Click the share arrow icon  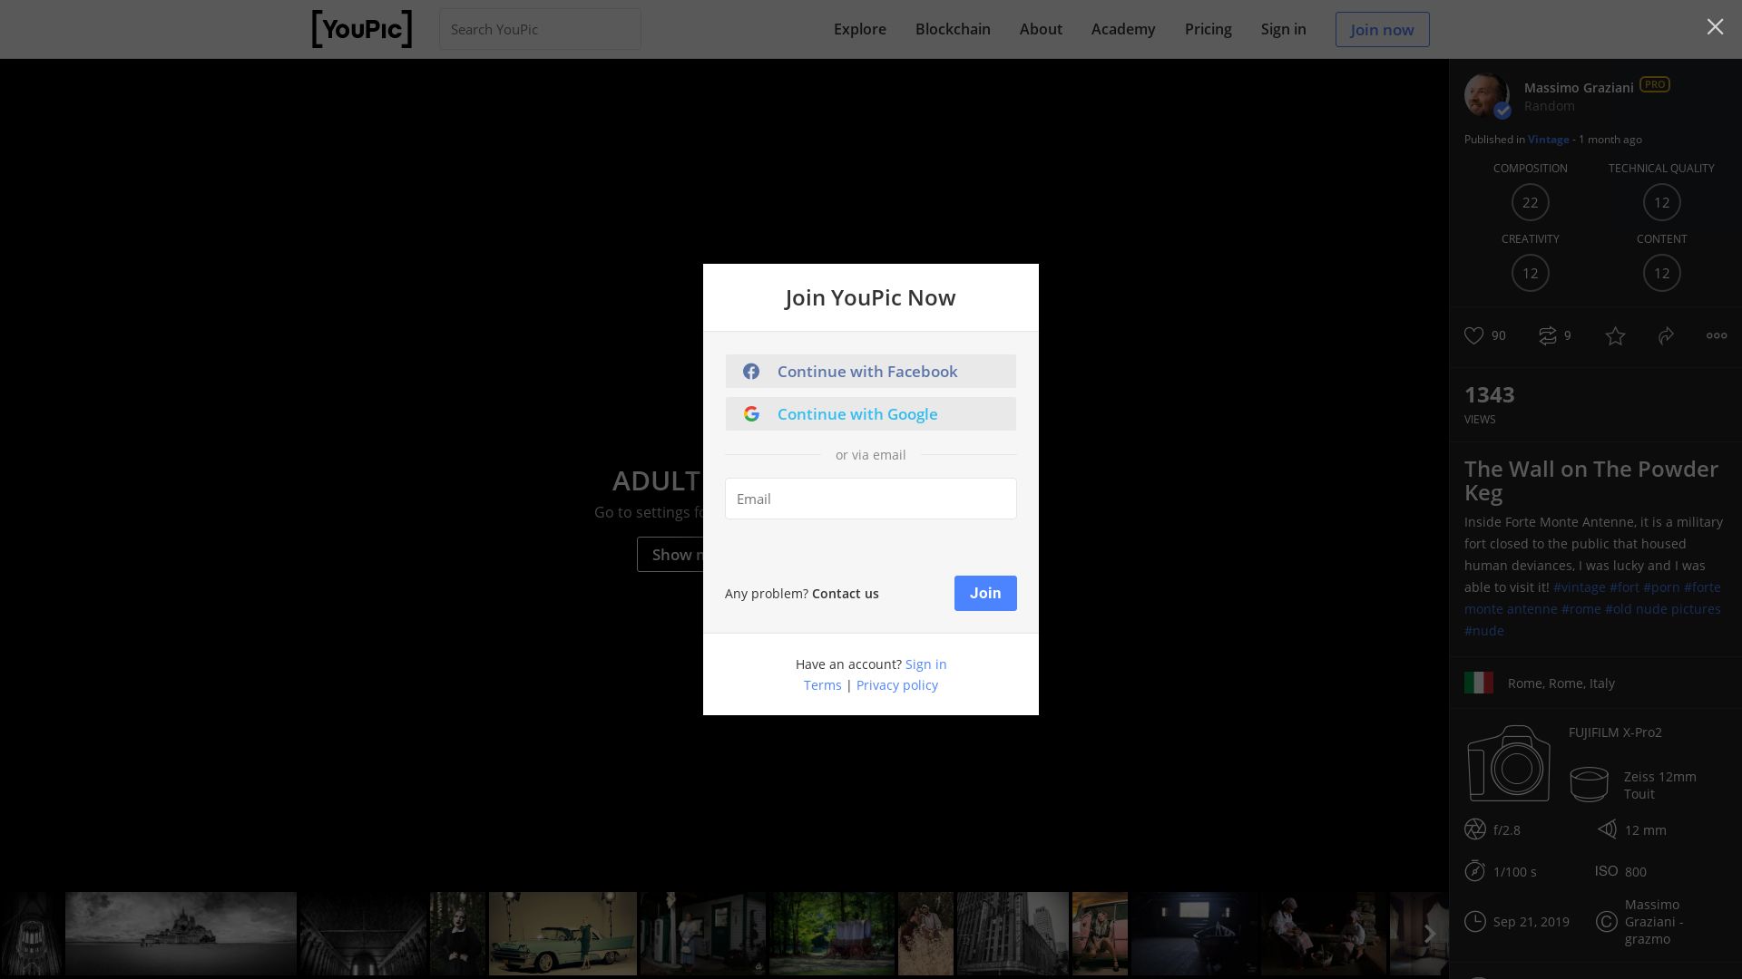(x=1666, y=336)
